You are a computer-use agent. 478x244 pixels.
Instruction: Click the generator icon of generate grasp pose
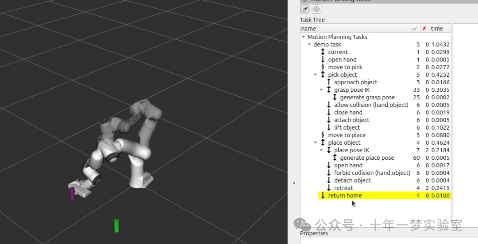pyautogui.click(x=335, y=97)
